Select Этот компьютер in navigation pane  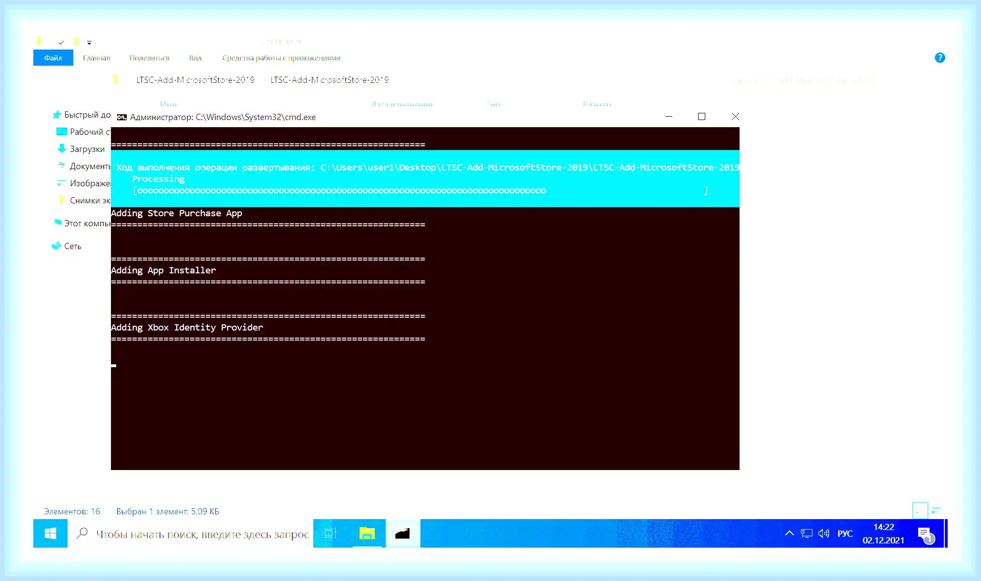(x=81, y=223)
